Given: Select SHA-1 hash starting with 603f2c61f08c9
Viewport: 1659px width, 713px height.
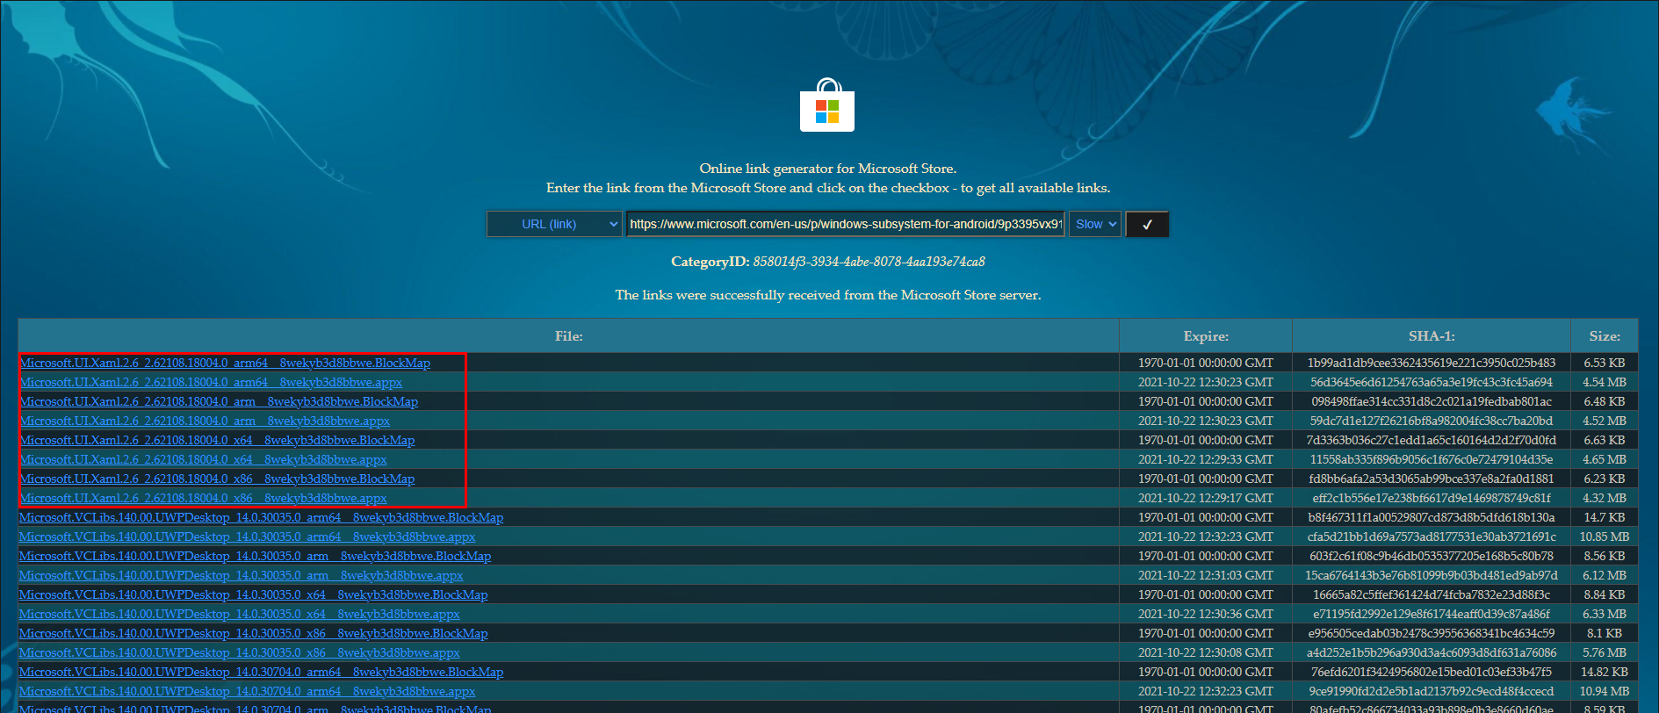Looking at the screenshot, I should click(x=1432, y=556).
